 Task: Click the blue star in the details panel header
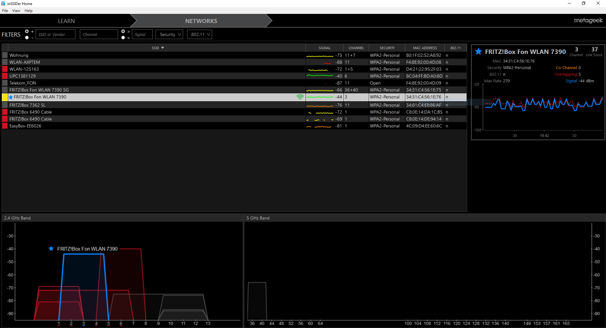click(x=478, y=51)
